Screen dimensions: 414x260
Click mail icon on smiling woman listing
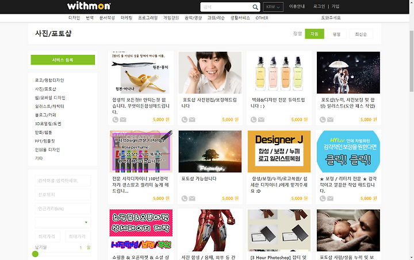tap(192, 119)
